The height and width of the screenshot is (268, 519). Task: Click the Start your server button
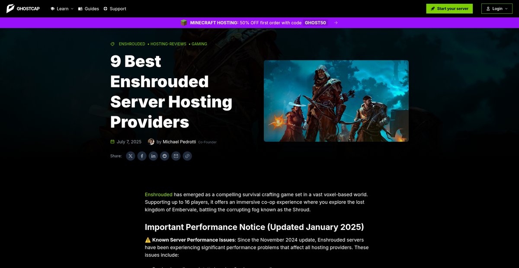[x=450, y=9]
